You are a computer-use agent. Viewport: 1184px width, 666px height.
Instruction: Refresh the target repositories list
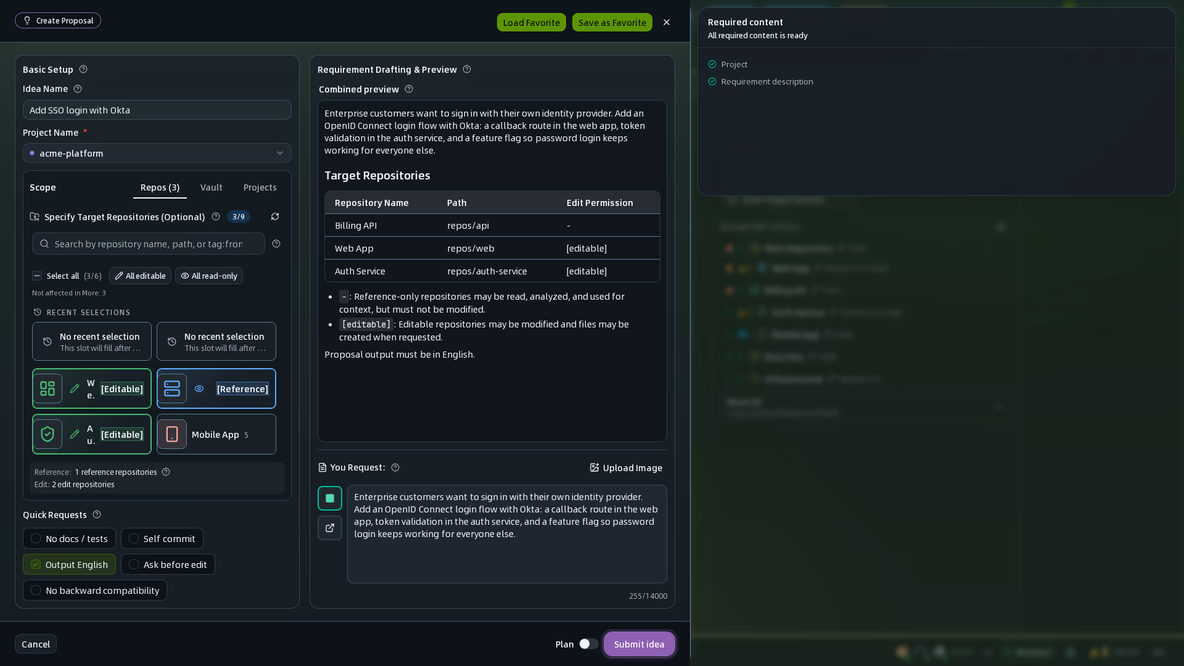pyautogui.click(x=275, y=216)
